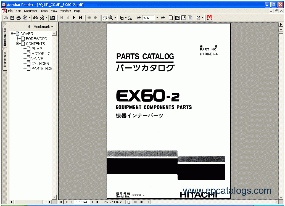285x206 pixels.
Task: Open Find with the binoculars icon
Action: (x=35, y=18)
